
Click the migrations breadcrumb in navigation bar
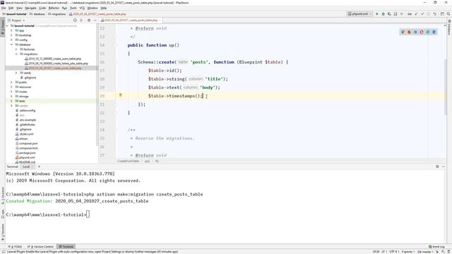click(57, 14)
